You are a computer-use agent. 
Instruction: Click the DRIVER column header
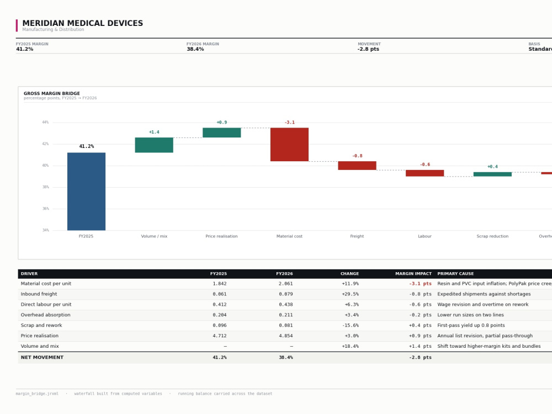[29, 274]
